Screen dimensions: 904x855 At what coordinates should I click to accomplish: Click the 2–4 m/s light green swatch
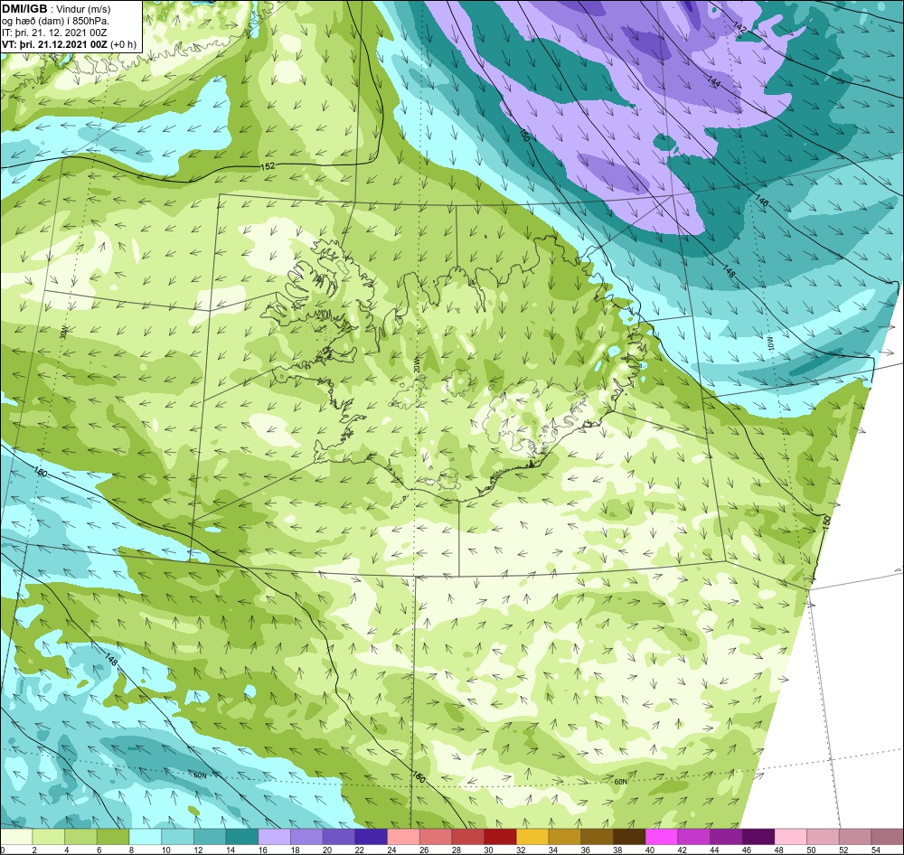pyautogui.click(x=49, y=837)
